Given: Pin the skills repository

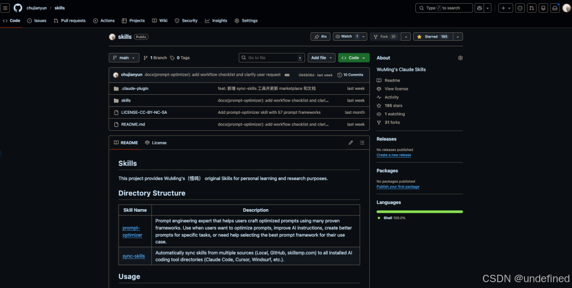Looking at the screenshot, I should click(x=320, y=37).
